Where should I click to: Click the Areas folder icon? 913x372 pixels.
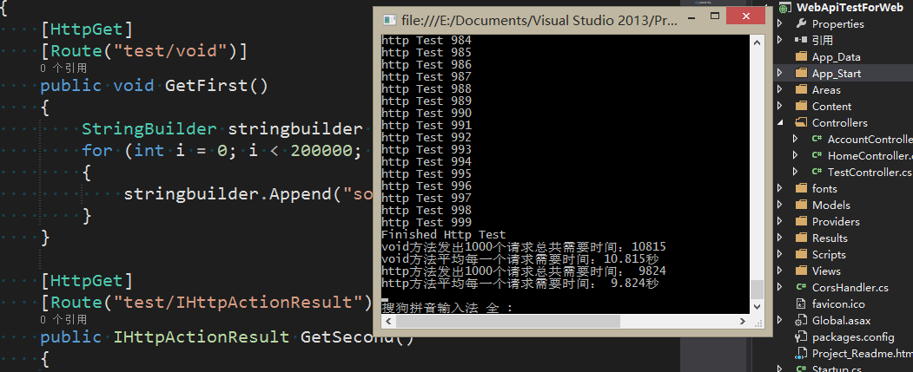click(801, 89)
